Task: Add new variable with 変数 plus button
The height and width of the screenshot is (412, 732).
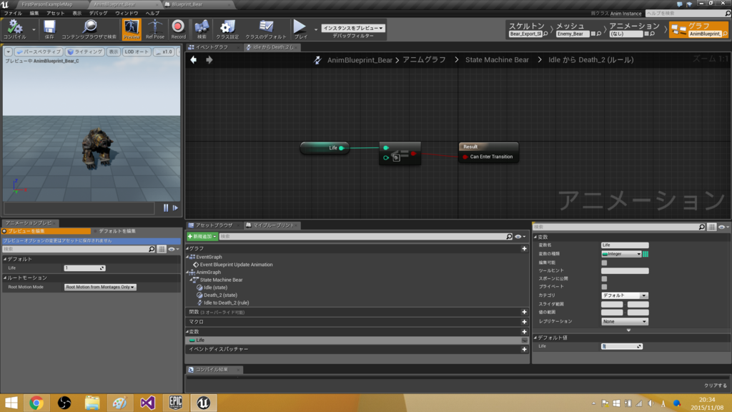Action: 524,332
